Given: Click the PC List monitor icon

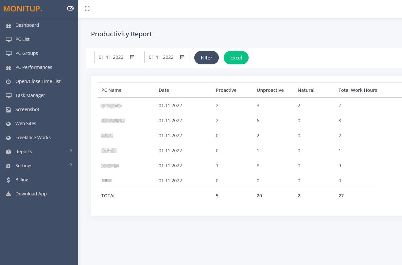Looking at the screenshot, I should click(9, 40).
